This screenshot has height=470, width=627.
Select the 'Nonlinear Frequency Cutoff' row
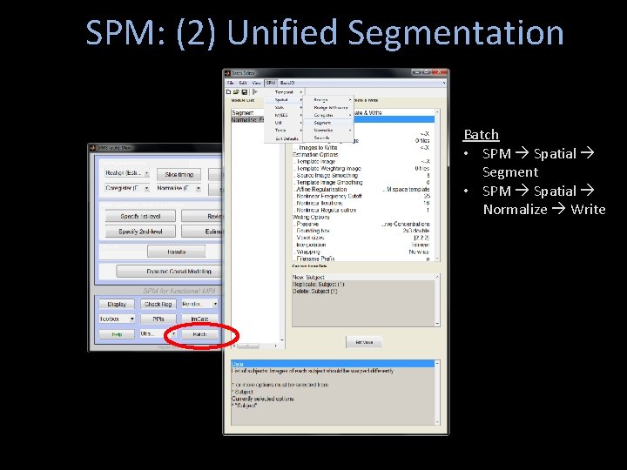click(362, 196)
